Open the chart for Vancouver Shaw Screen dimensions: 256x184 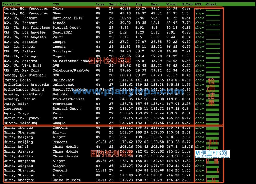213,15
